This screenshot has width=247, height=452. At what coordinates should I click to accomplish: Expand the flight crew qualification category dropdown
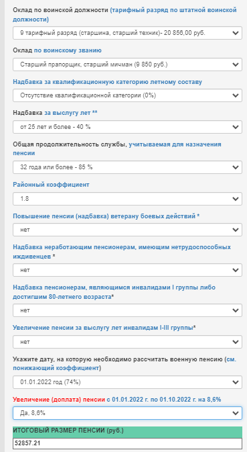127,95
